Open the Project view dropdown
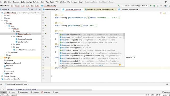Screen dimensions: 170x96 pos(5,10)
